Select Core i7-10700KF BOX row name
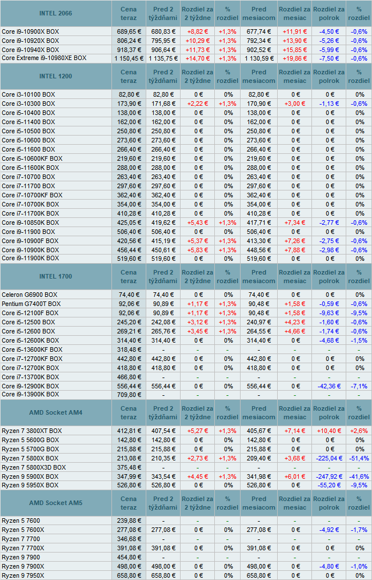 [32, 195]
